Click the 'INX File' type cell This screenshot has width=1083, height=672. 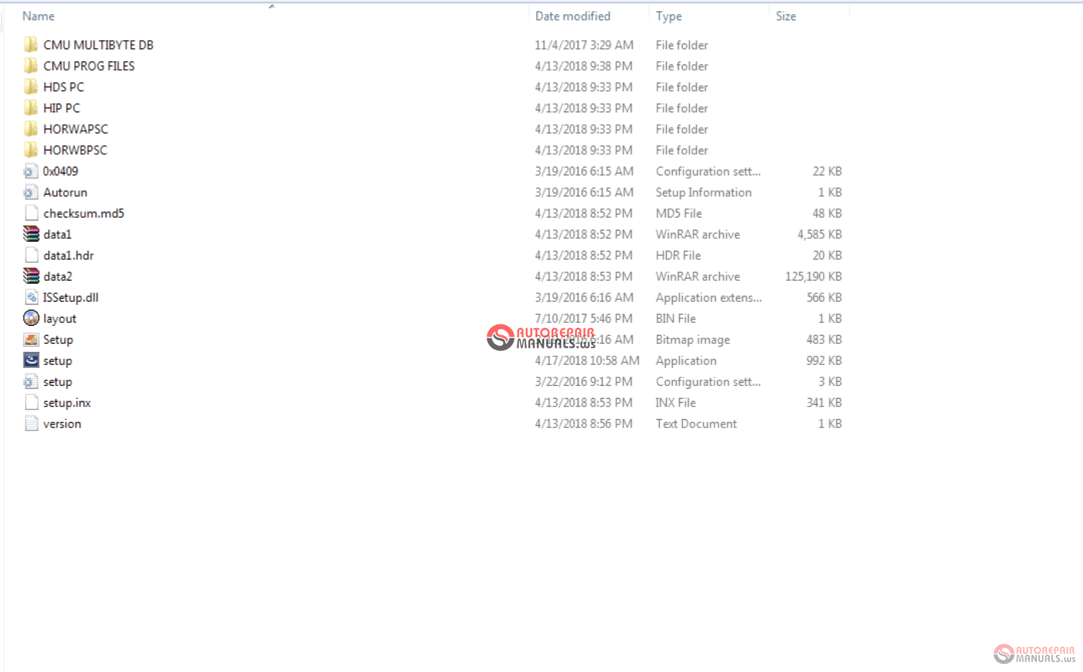[x=675, y=402]
